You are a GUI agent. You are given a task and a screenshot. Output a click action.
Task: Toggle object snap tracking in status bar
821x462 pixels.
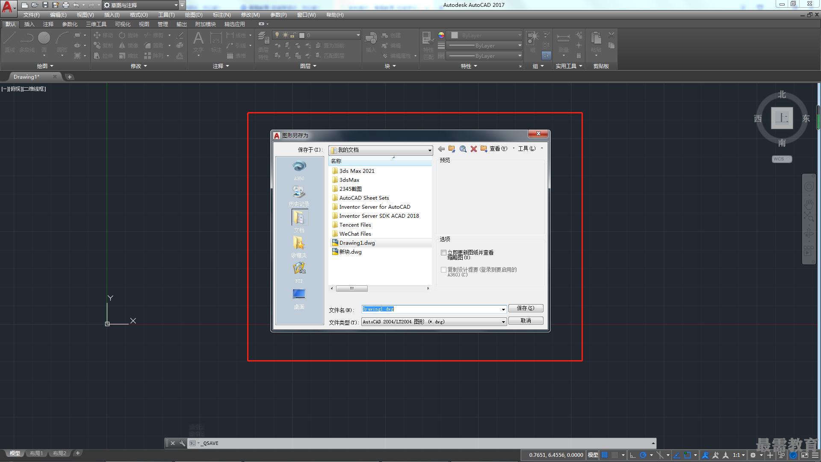click(x=677, y=455)
